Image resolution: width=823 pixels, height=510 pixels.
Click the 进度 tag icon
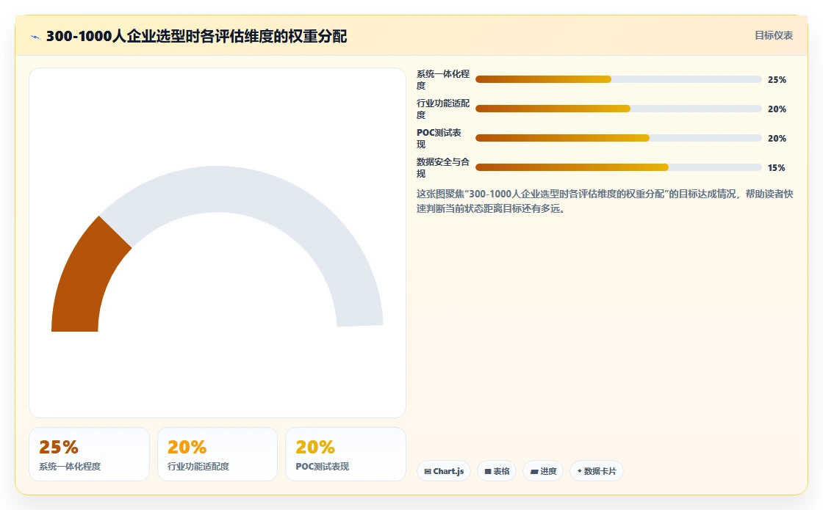click(533, 471)
